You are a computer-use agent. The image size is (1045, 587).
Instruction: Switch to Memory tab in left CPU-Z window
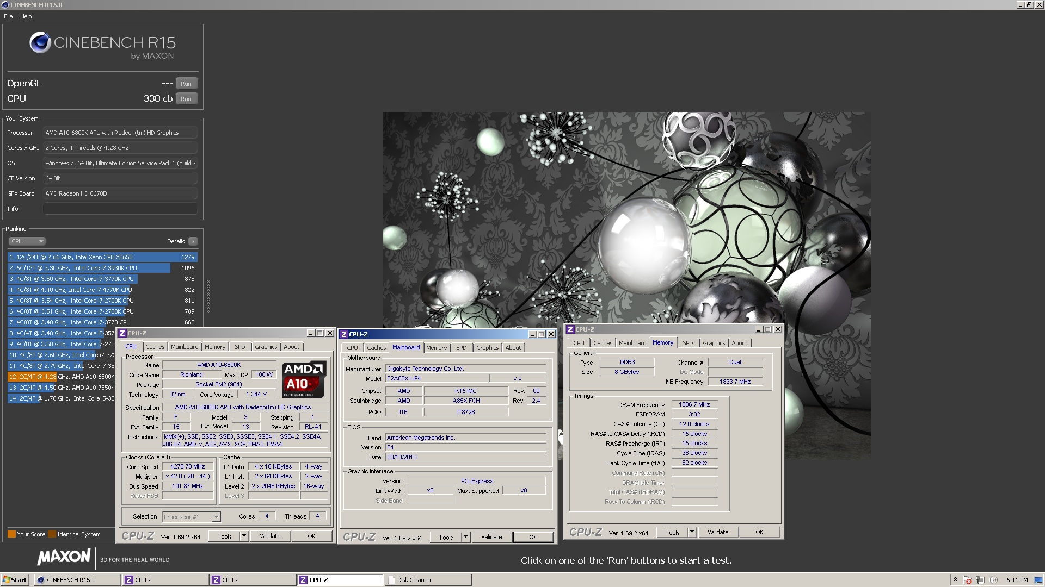coord(215,347)
